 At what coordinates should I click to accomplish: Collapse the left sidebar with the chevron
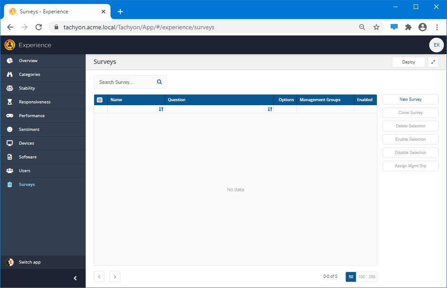(x=75, y=278)
